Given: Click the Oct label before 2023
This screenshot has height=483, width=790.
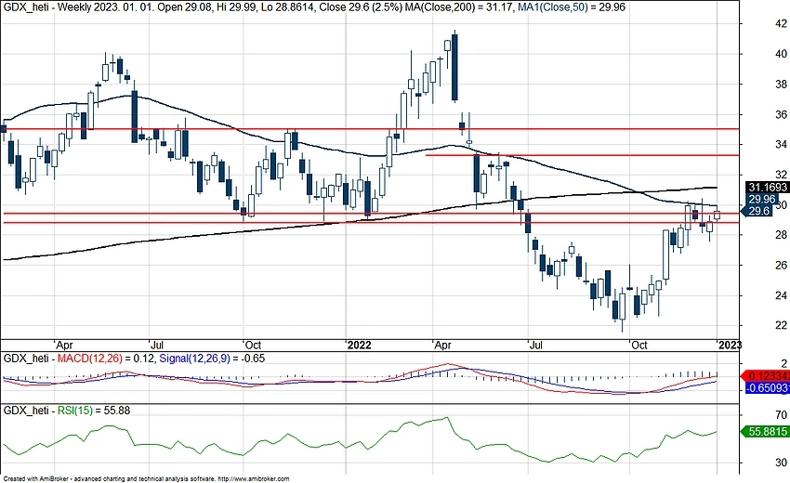Looking at the screenshot, I should pos(639,345).
